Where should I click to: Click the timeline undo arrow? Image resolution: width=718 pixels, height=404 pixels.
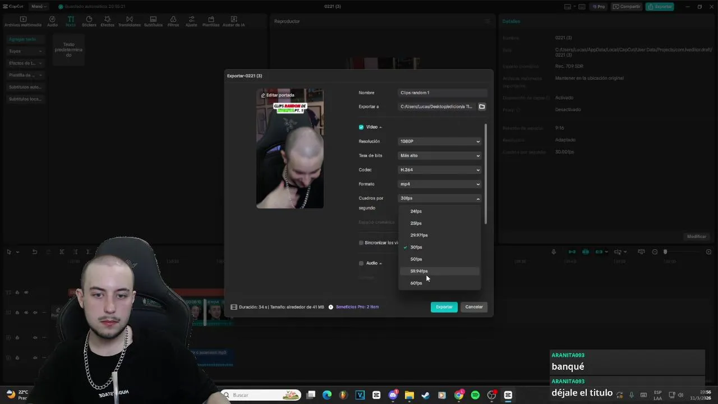(35, 252)
